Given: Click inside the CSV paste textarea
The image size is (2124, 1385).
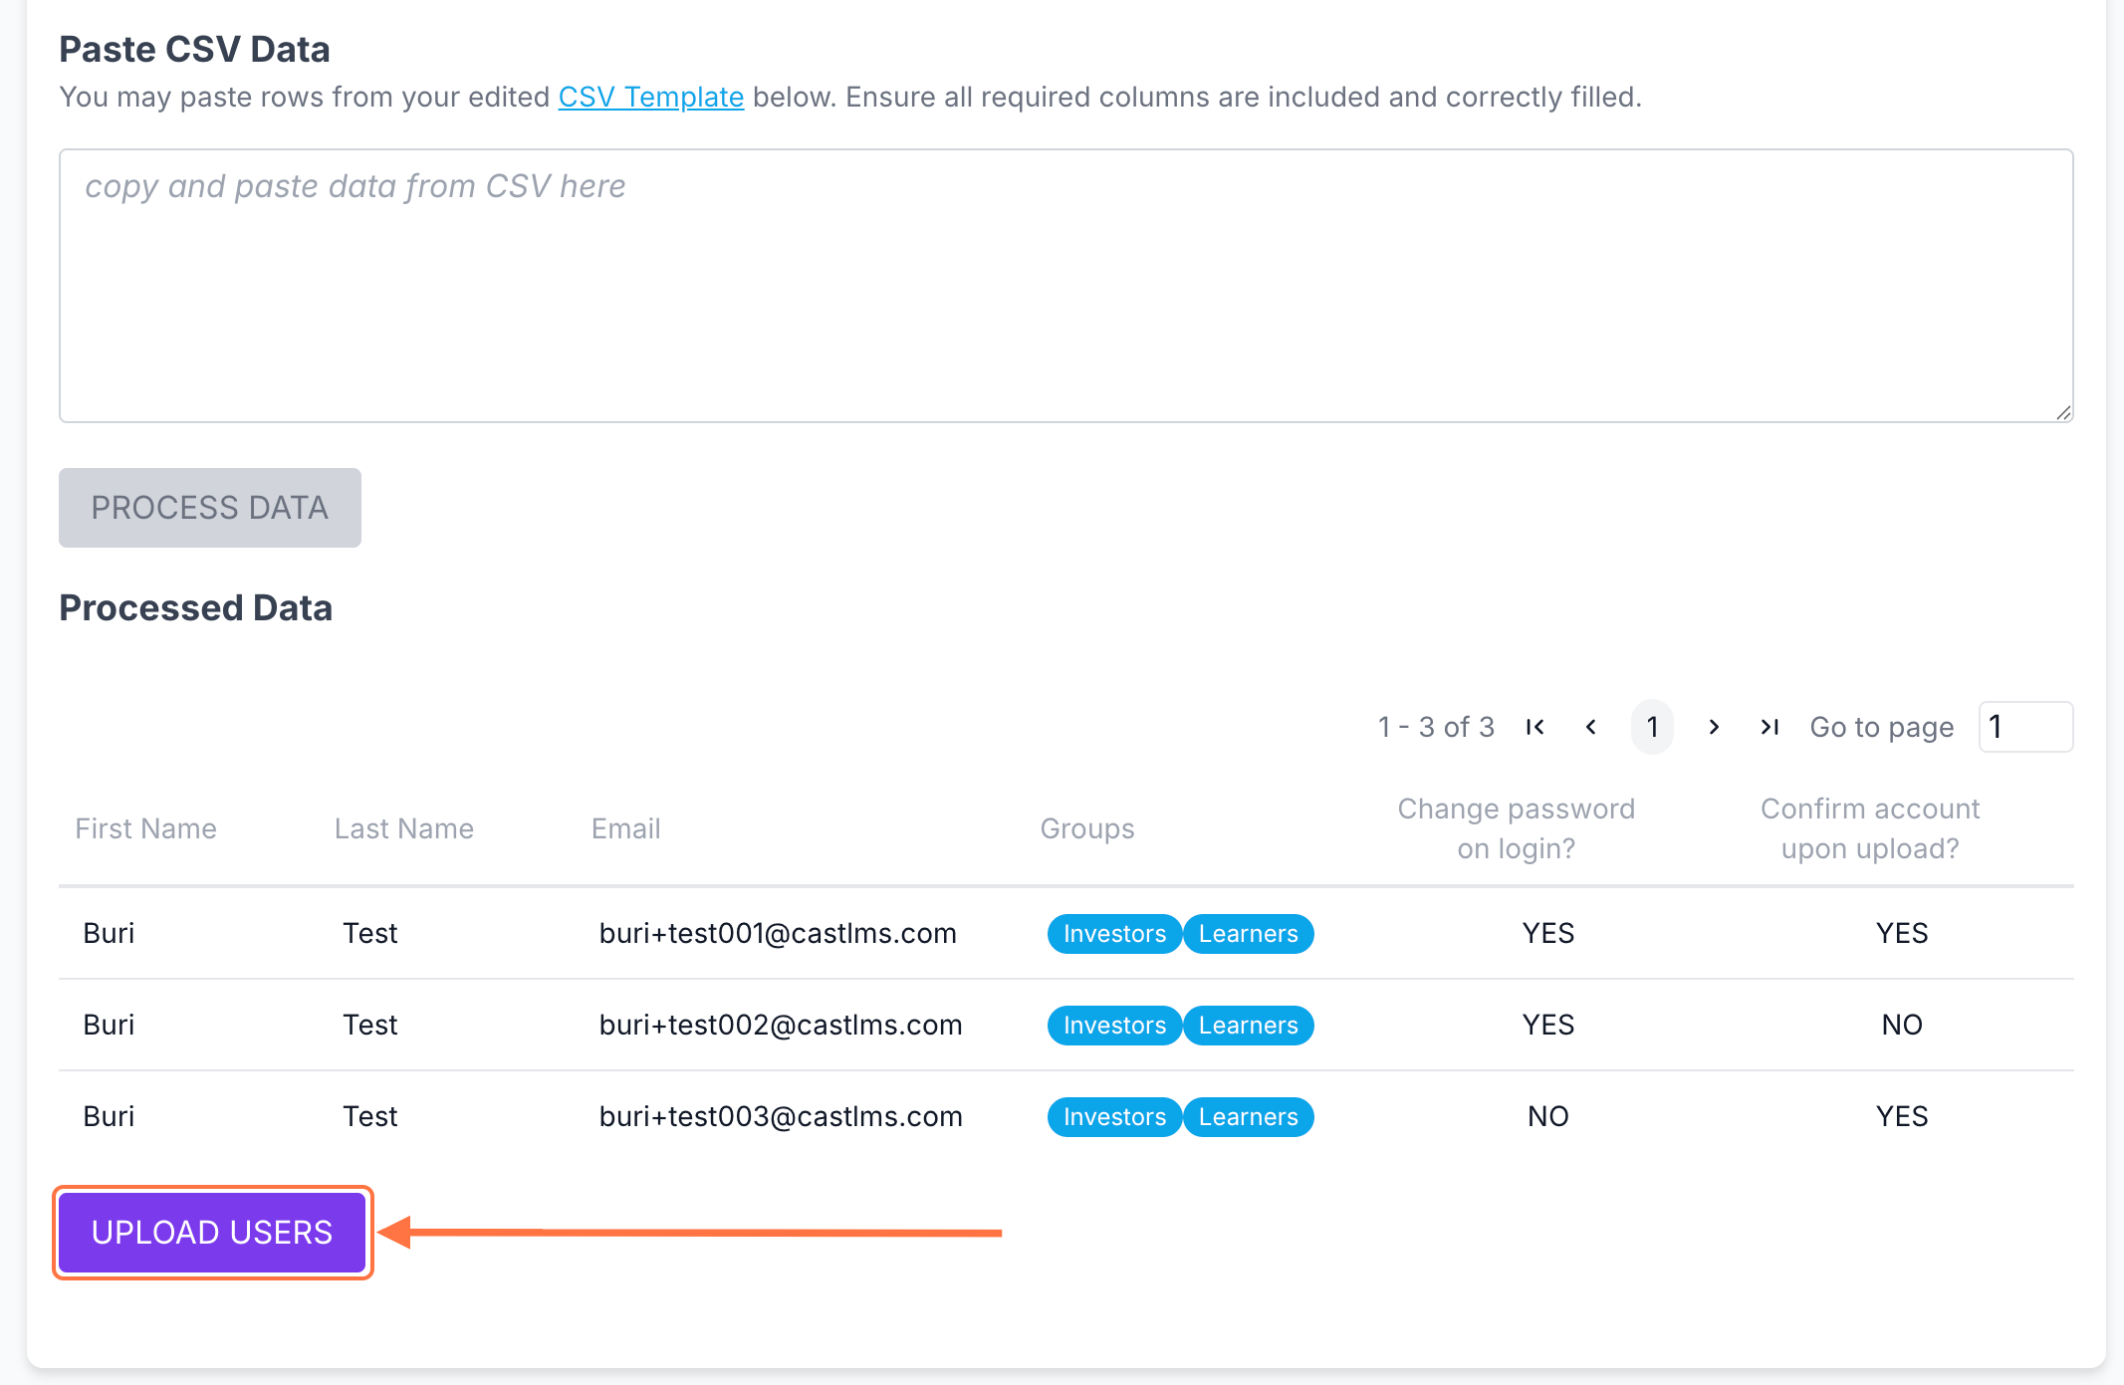Looking at the screenshot, I should tap(1065, 286).
